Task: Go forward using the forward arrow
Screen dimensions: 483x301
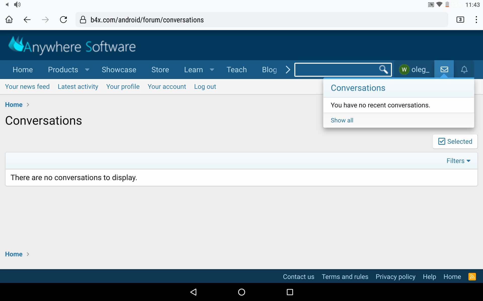Action: (45, 20)
